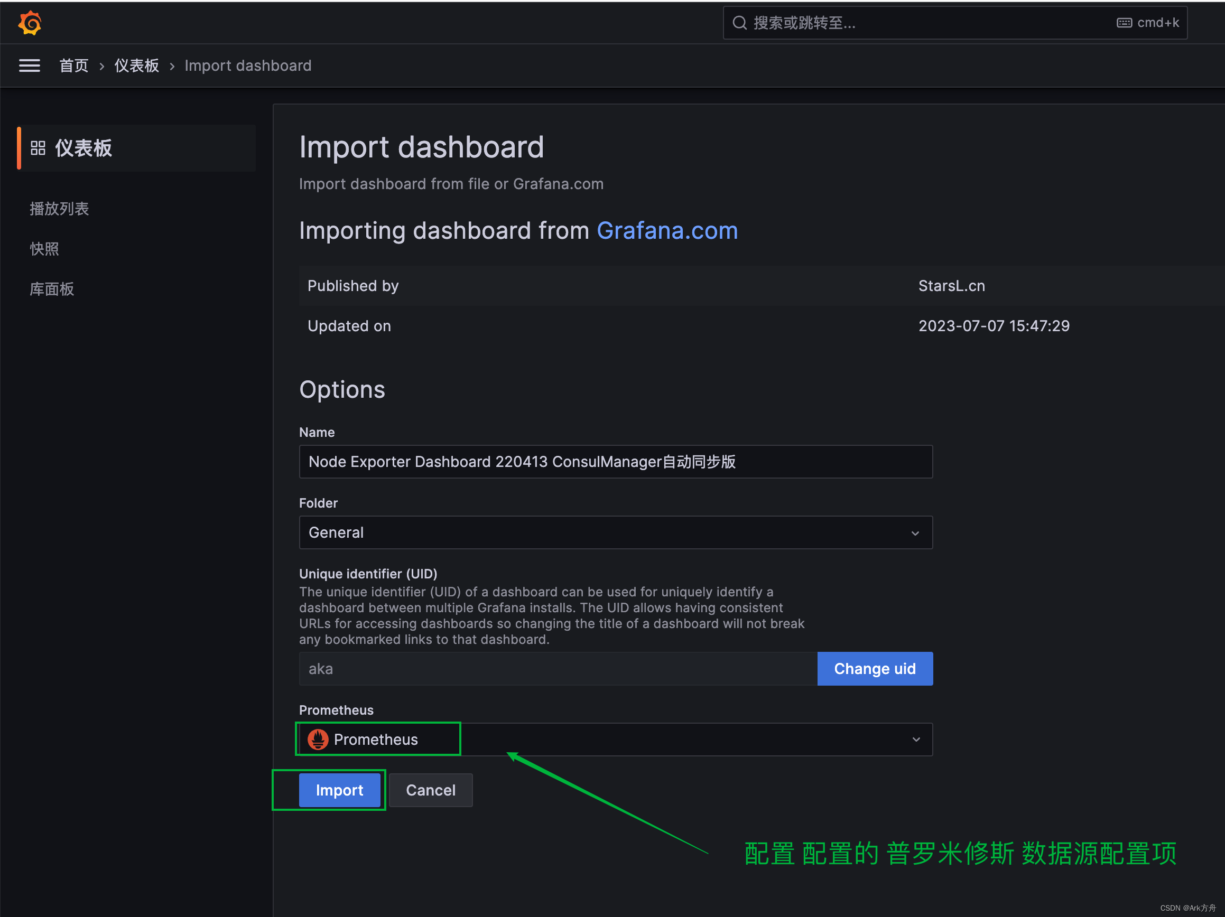Open the Grafana.com link
This screenshot has height=917, width=1225.
667,231
